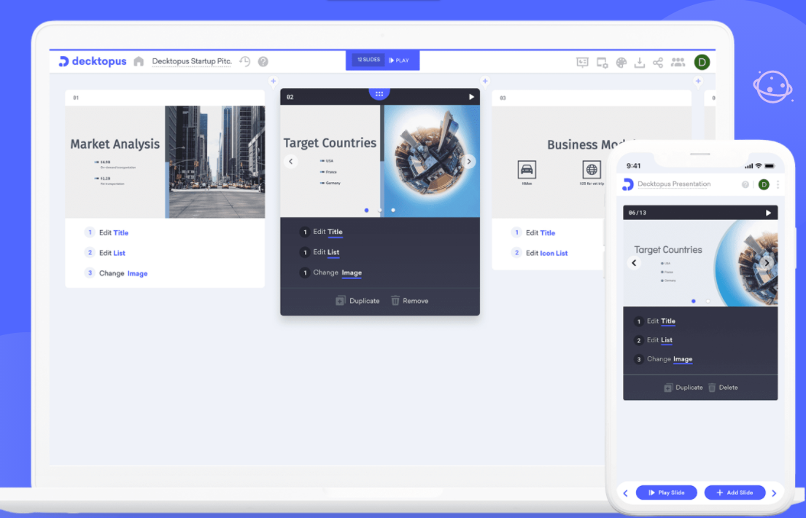Change Image on slide 02 dark panel

(337, 272)
